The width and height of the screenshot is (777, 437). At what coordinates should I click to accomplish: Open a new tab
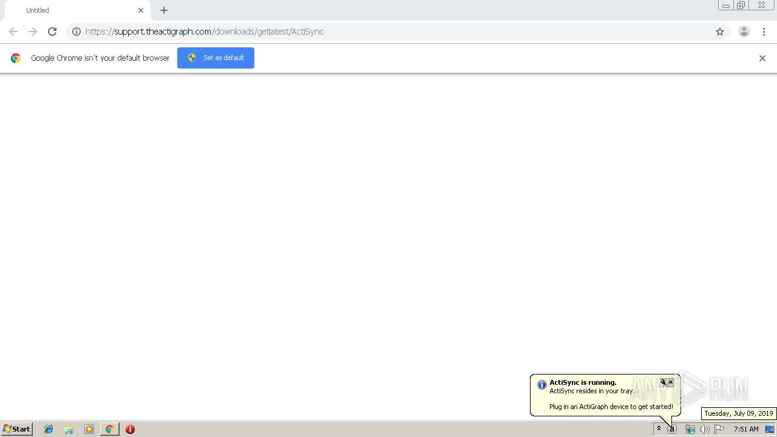tap(164, 10)
